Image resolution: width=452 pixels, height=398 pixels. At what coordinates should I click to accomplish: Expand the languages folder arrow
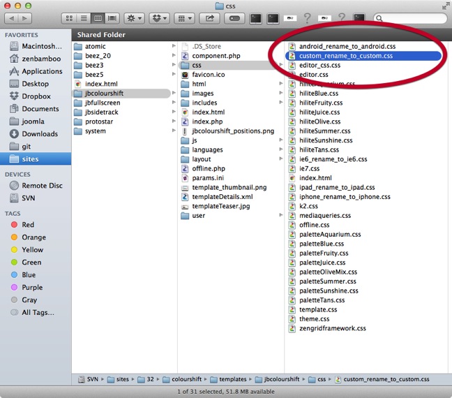(x=281, y=149)
